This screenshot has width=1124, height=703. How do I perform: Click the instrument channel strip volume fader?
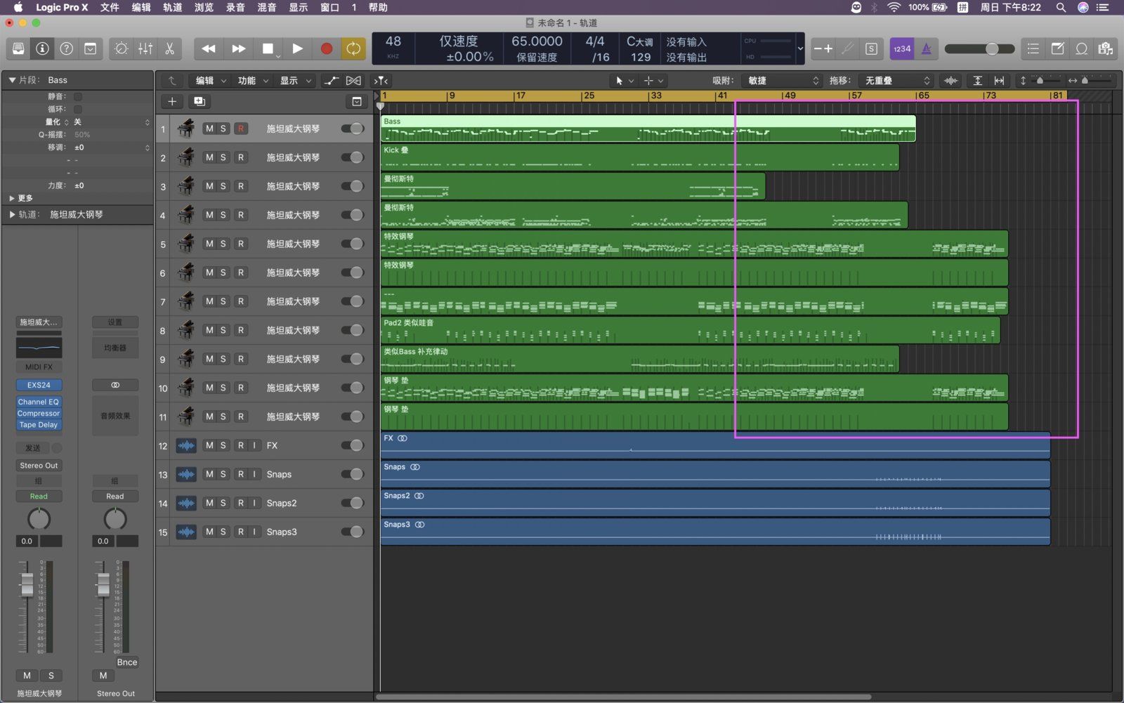(27, 584)
